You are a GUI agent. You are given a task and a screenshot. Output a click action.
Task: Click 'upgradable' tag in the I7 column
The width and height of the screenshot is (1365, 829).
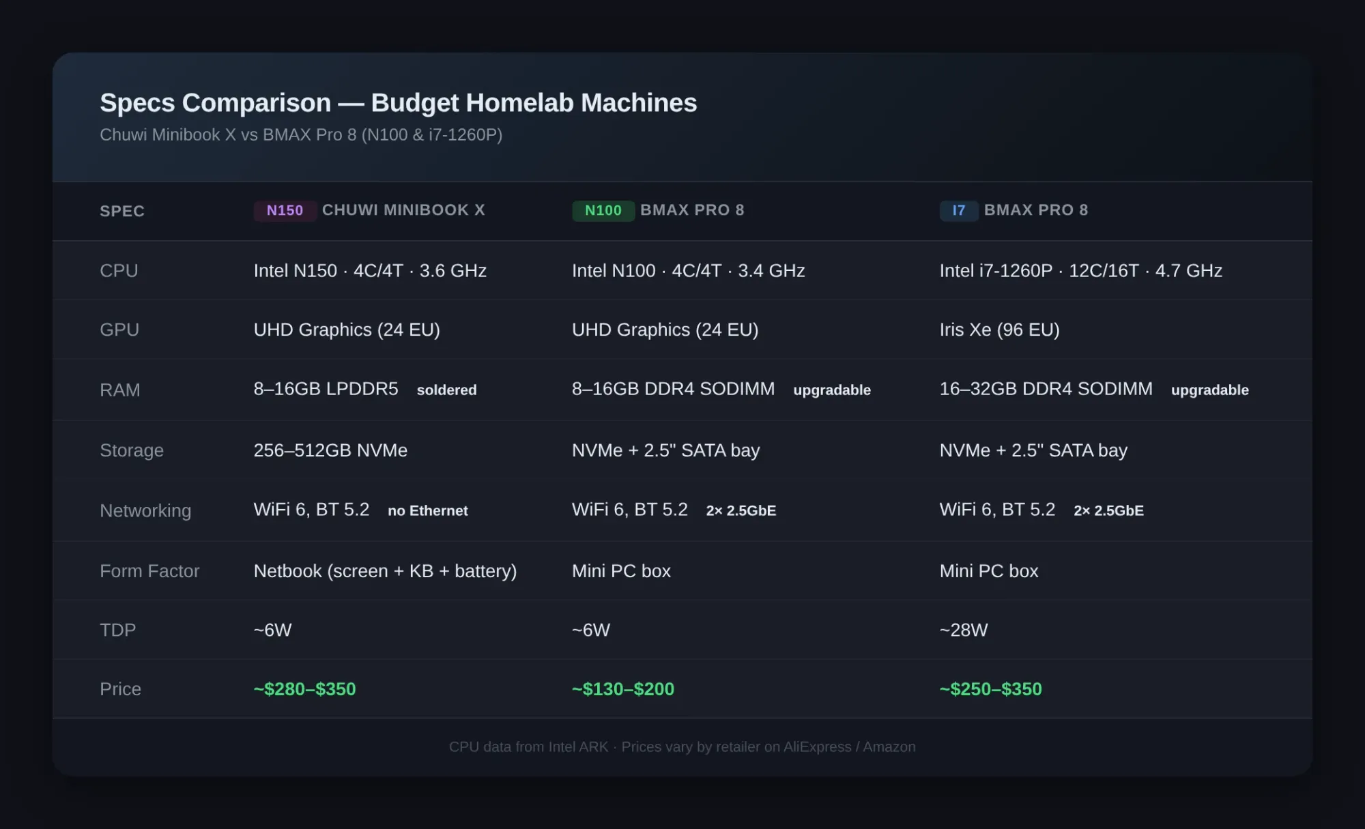(x=1210, y=390)
